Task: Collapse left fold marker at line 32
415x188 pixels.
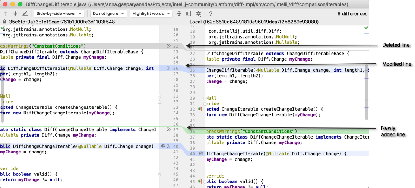Action: [x=159, y=102]
